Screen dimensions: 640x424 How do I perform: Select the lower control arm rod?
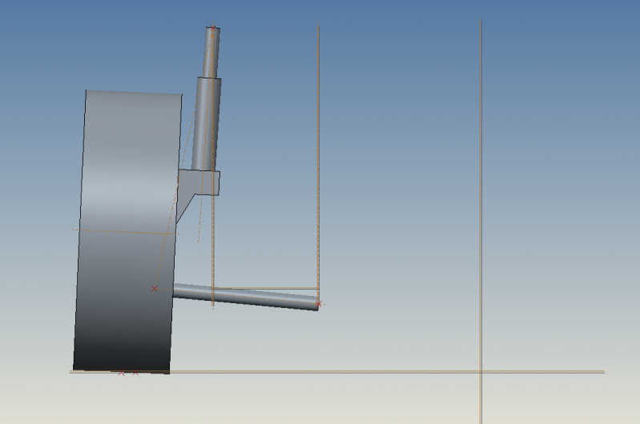click(x=245, y=296)
